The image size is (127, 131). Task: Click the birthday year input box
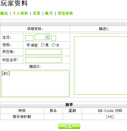(x=54, y=38)
